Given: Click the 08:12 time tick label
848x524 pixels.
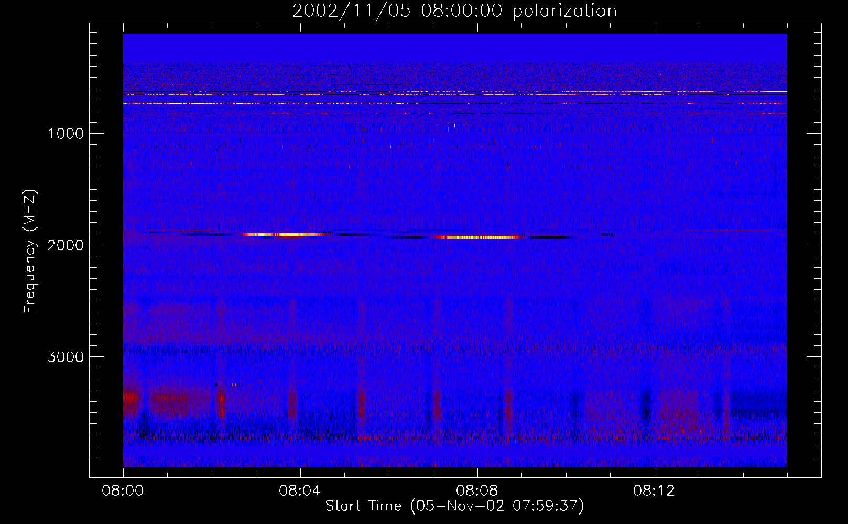Looking at the screenshot, I should [654, 491].
